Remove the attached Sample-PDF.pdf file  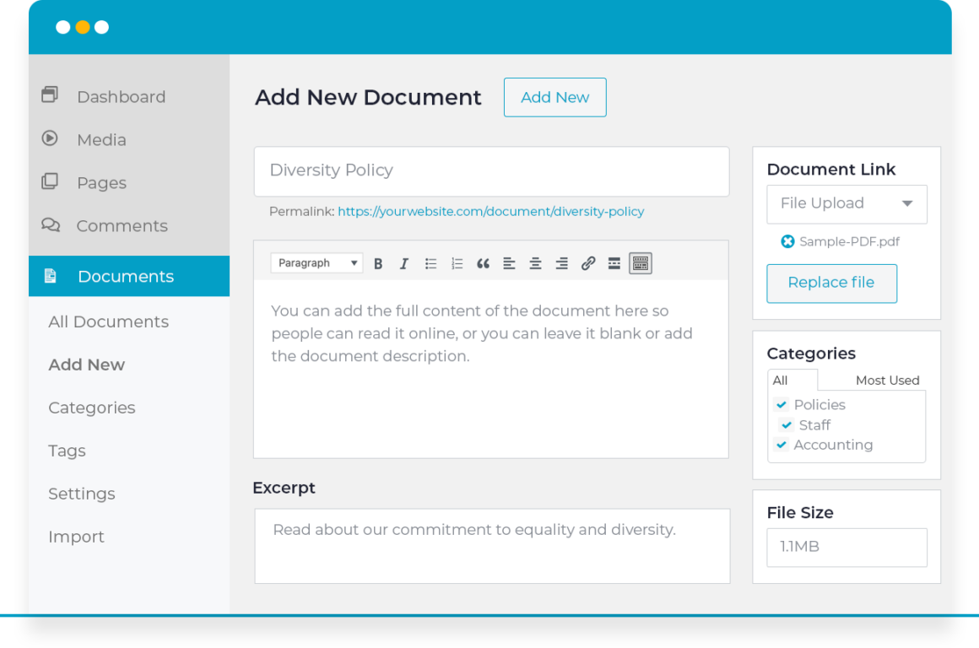[x=787, y=241]
